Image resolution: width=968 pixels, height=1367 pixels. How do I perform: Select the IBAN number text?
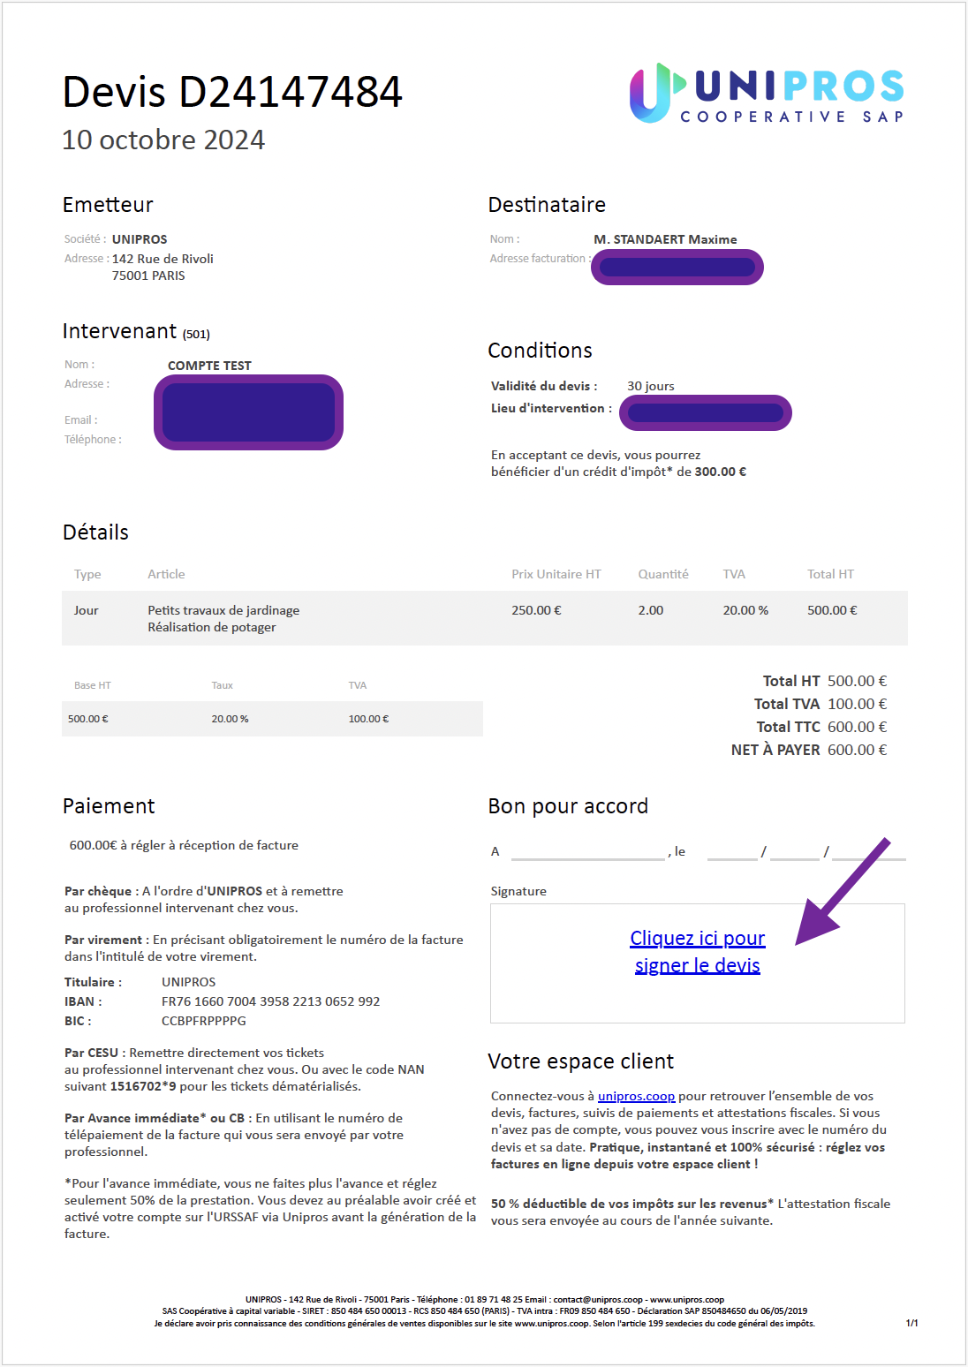(270, 1001)
